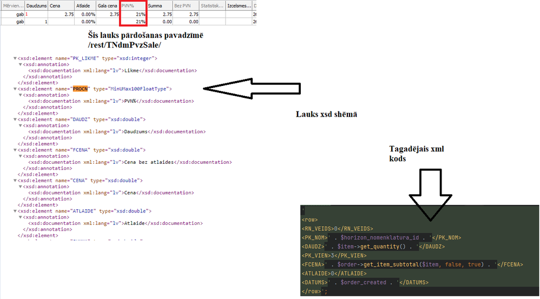Click the Gala cena cell showing 2.75
The width and height of the screenshot is (540, 299).
[108, 15]
